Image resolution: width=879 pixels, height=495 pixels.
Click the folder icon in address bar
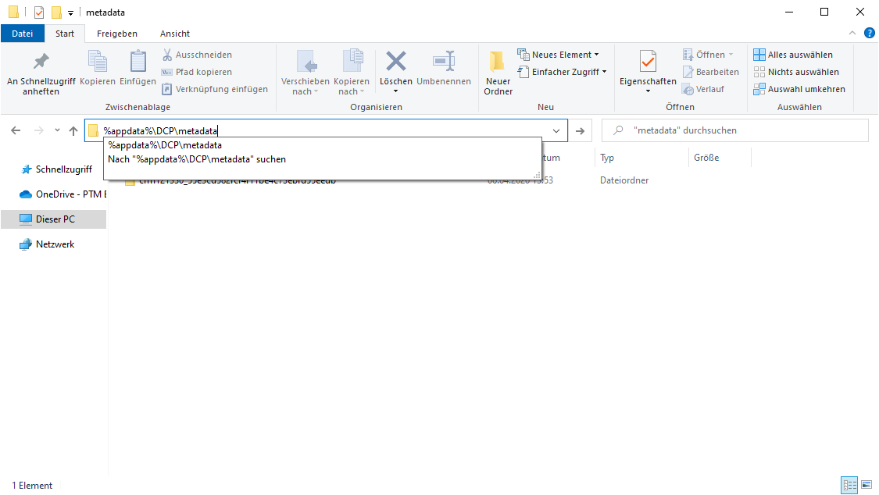pyautogui.click(x=93, y=130)
